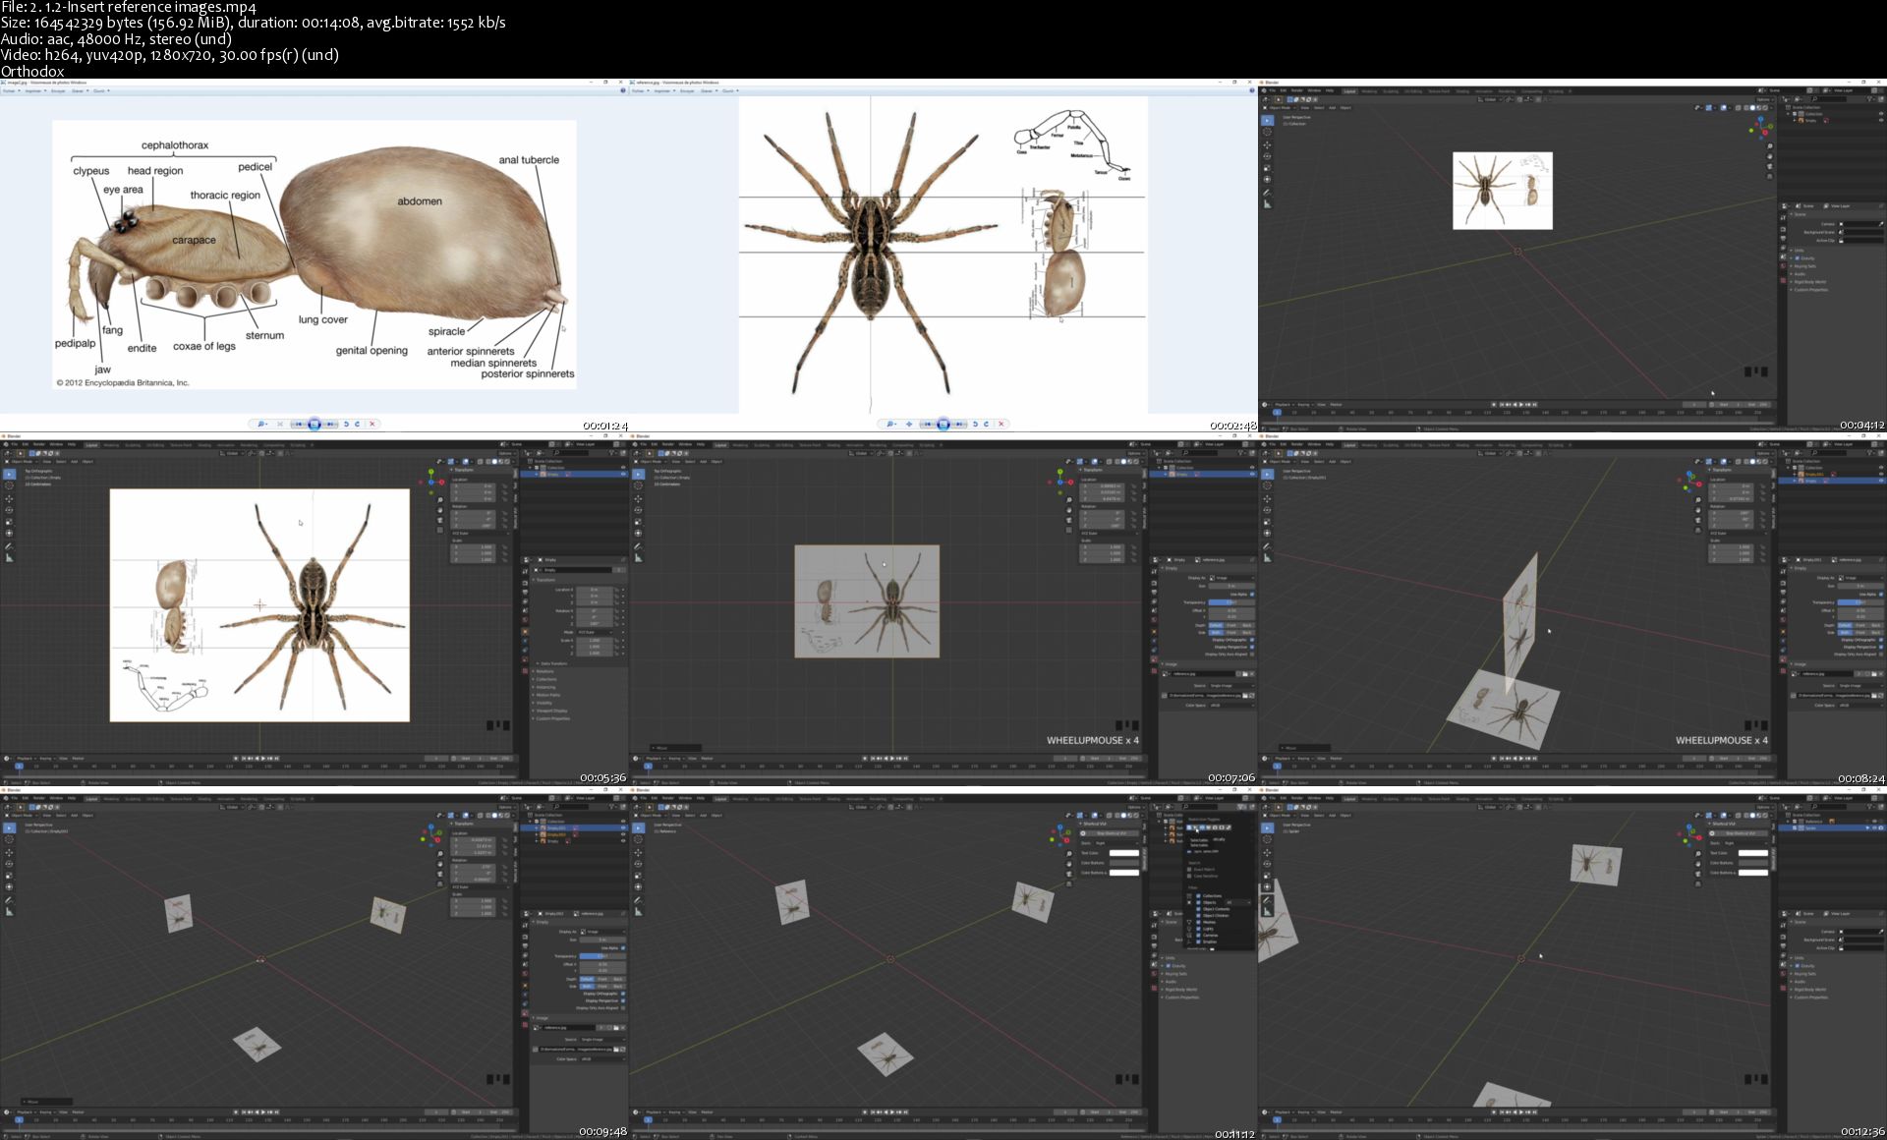The height and width of the screenshot is (1140, 1887).
Task: Open Global orientation dropdown in 00:04:12 frame
Action: pyautogui.click(x=1490, y=99)
